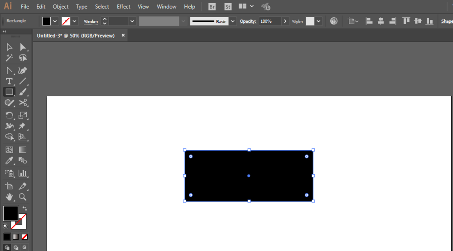Pick the Type tool
The image size is (453, 251).
click(x=9, y=81)
